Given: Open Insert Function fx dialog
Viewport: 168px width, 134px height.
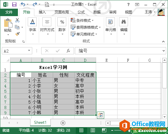Looking at the screenshot, I should coord(68,51).
